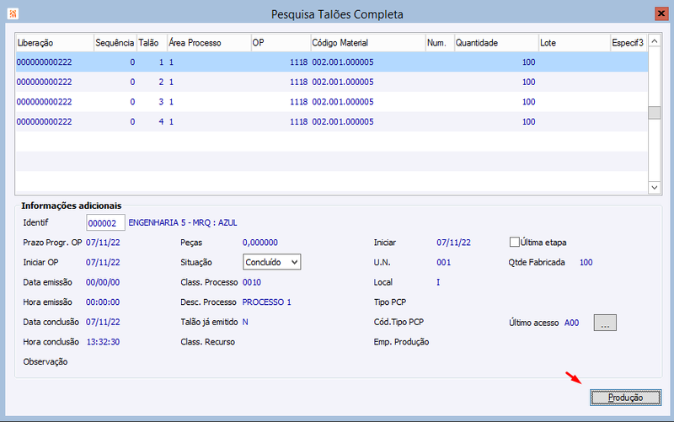The height and width of the screenshot is (422, 674).
Task: Sort by Sequência column header
Action: point(115,43)
